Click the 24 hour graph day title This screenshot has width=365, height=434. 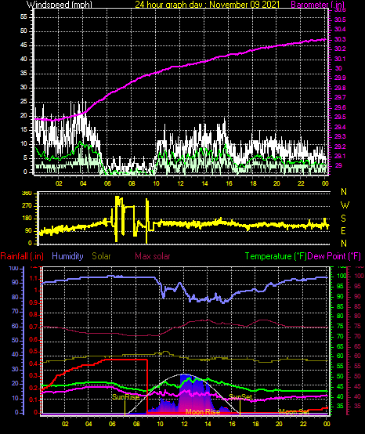coord(207,5)
